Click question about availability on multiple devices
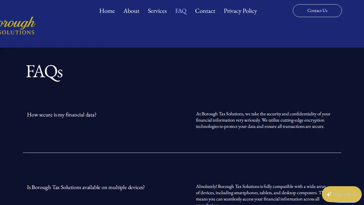Screen dimensions: 364x205 [86, 187]
